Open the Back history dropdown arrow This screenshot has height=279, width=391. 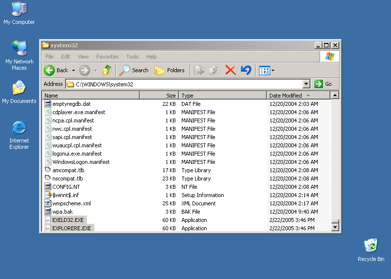(73, 71)
